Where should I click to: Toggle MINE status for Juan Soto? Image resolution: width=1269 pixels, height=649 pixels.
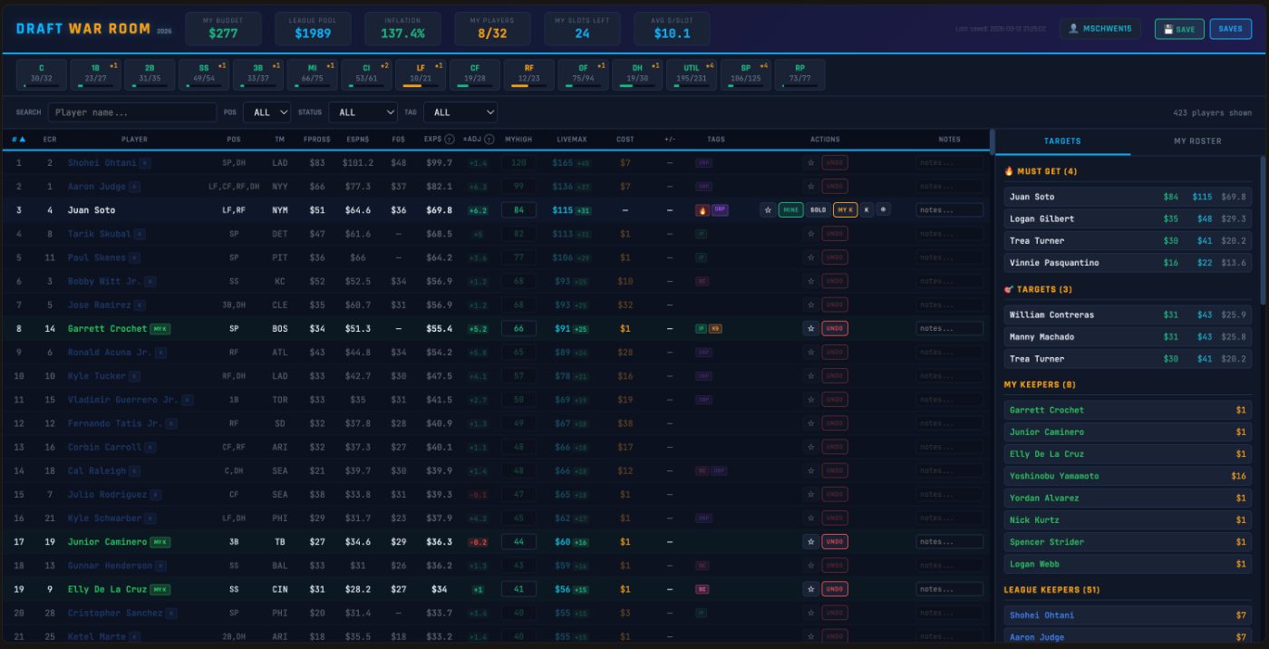tap(790, 210)
